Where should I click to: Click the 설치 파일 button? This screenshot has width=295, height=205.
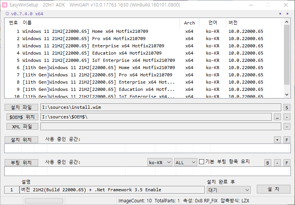click(21, 108)
